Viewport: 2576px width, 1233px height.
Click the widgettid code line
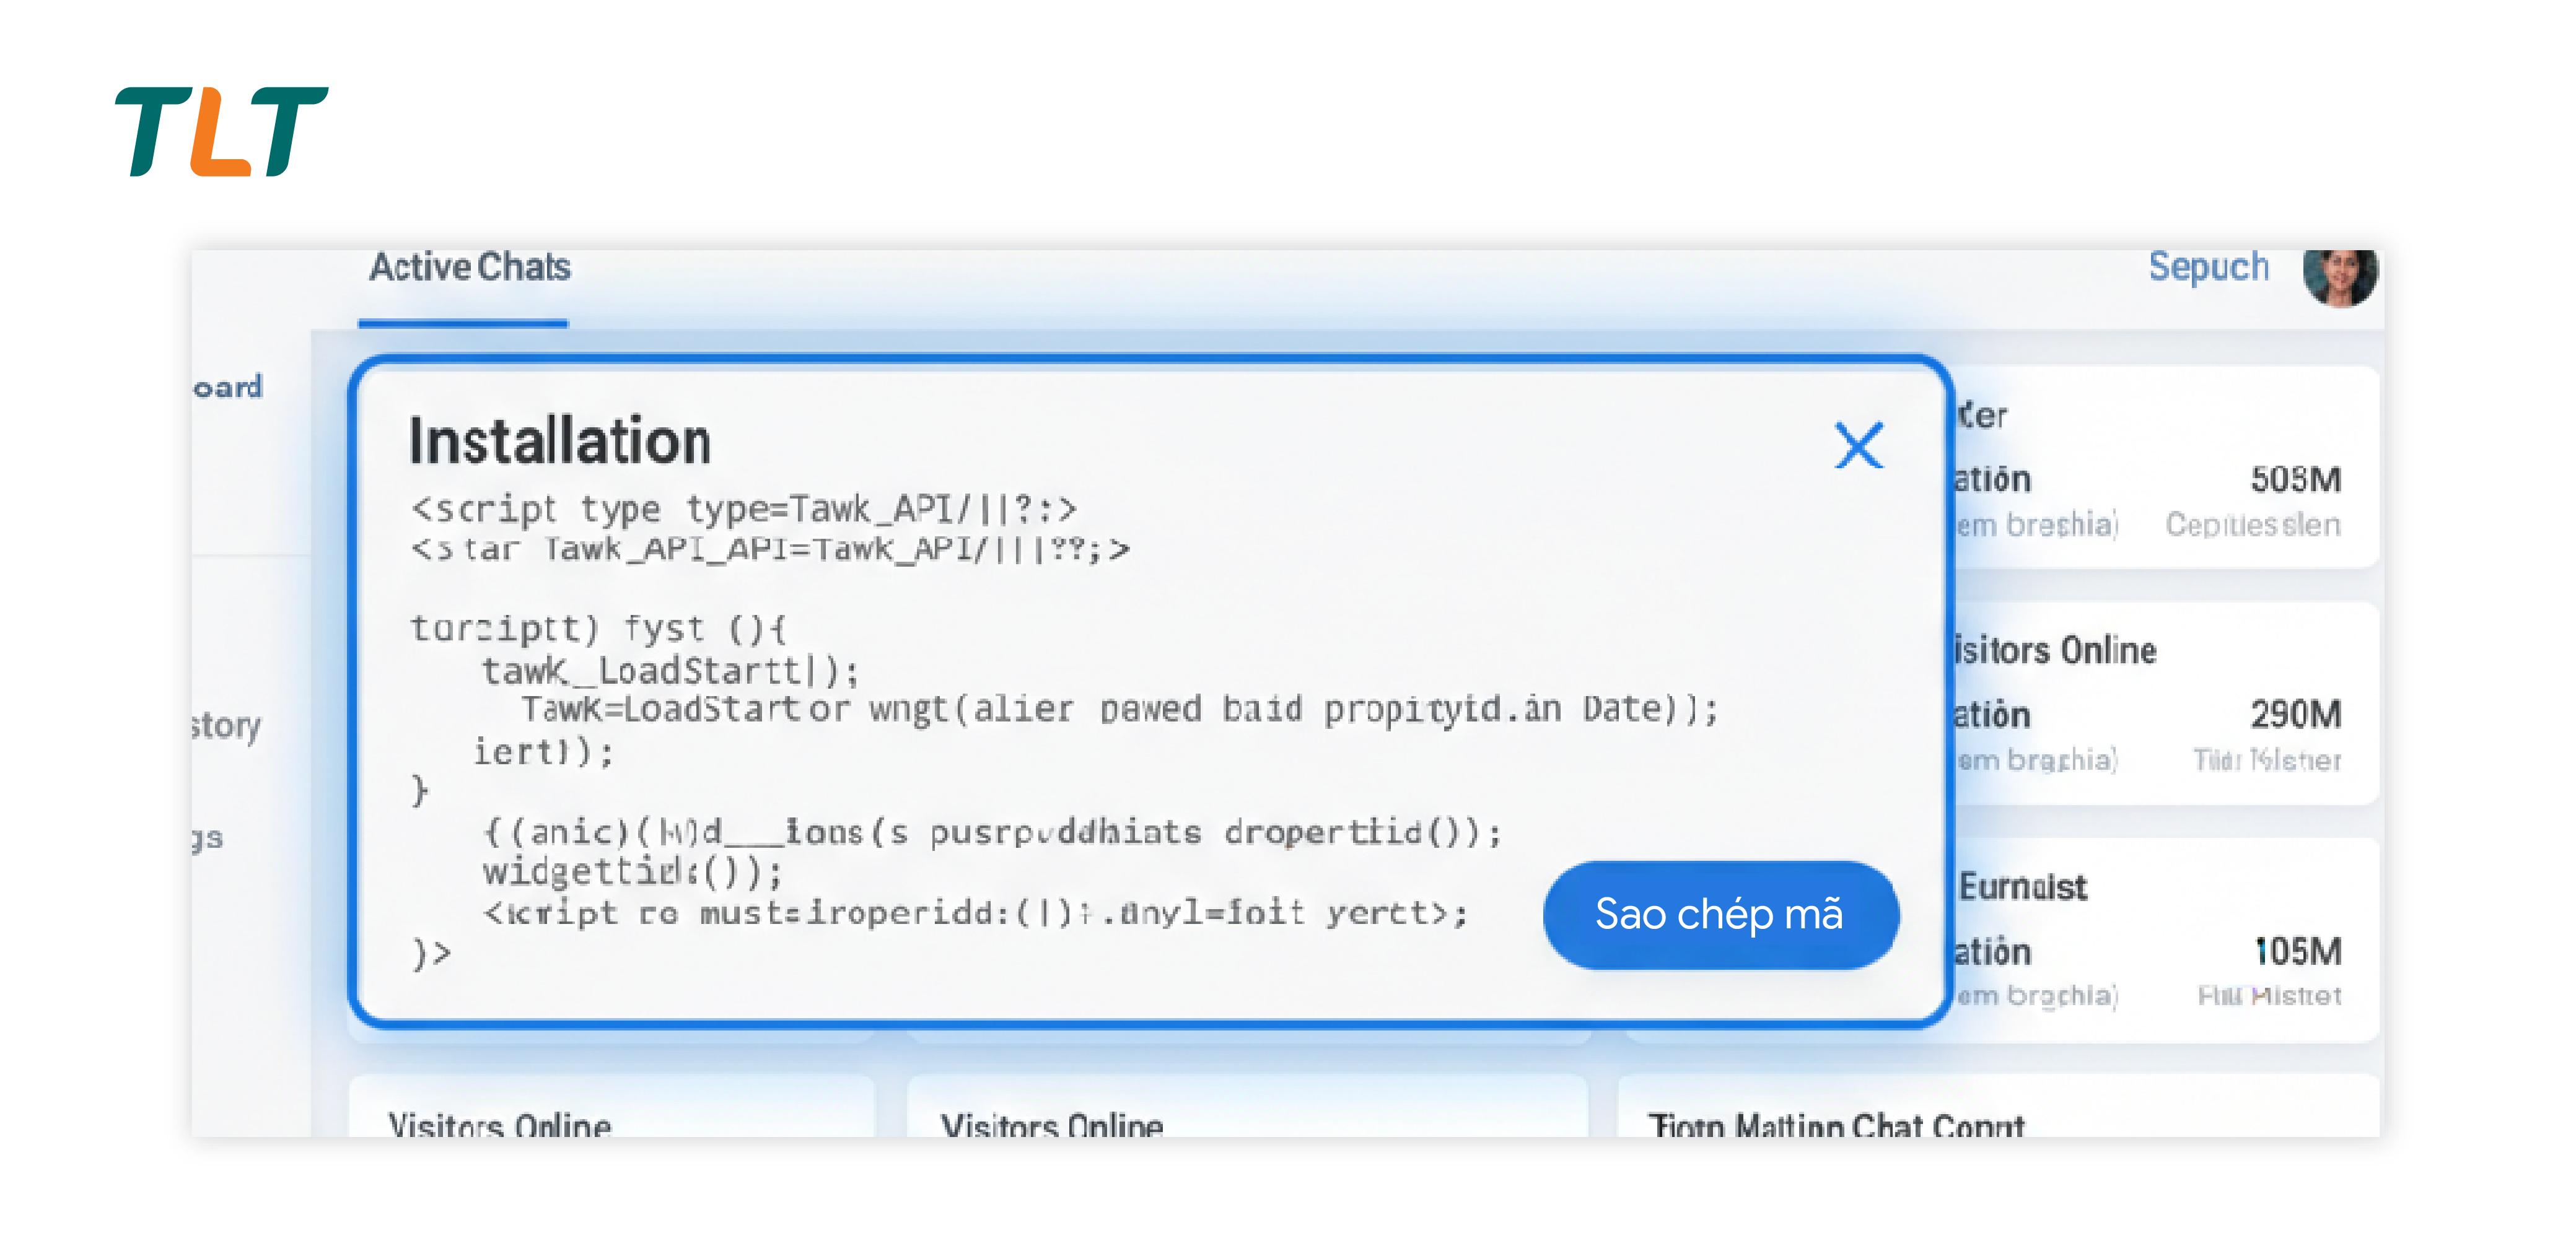click(x=633, y=872)
